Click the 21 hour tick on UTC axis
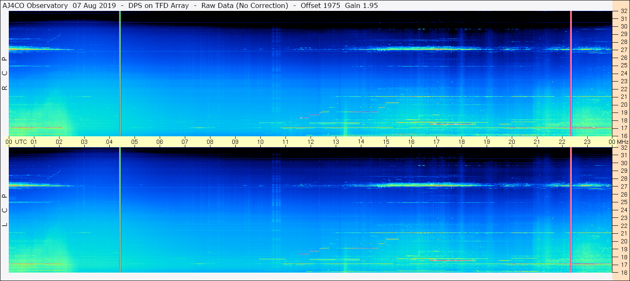The image size is (630, 281). pos(537,142)
